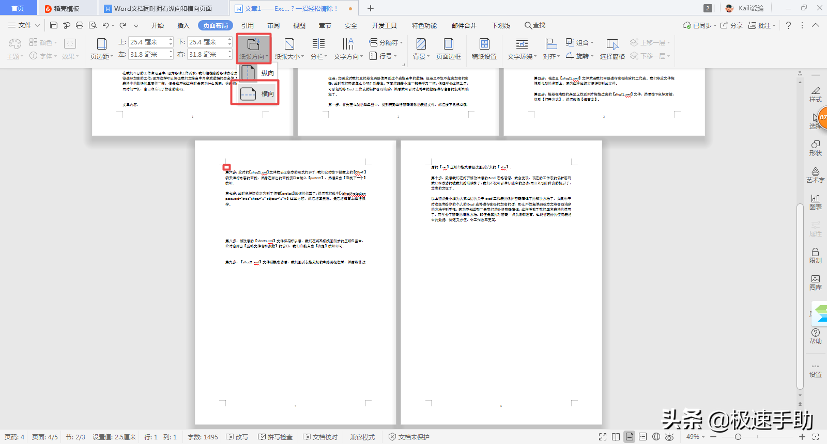827x444 pixels.
Task: Click the top margin 上 input field
Action: 150,42
